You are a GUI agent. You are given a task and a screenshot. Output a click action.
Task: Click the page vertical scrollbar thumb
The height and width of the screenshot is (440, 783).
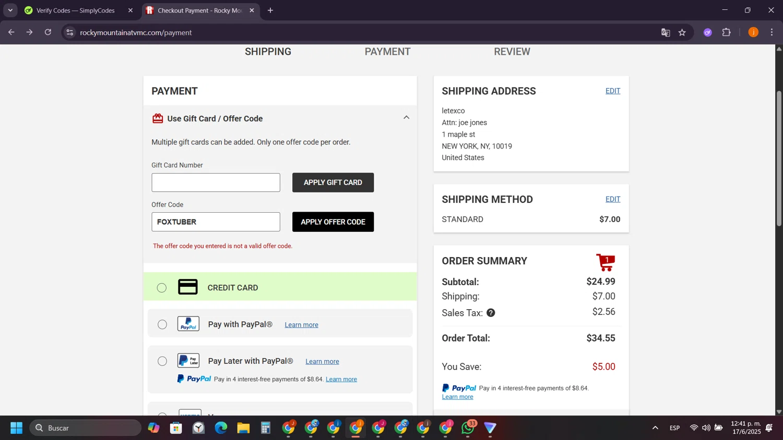point(779,158)
